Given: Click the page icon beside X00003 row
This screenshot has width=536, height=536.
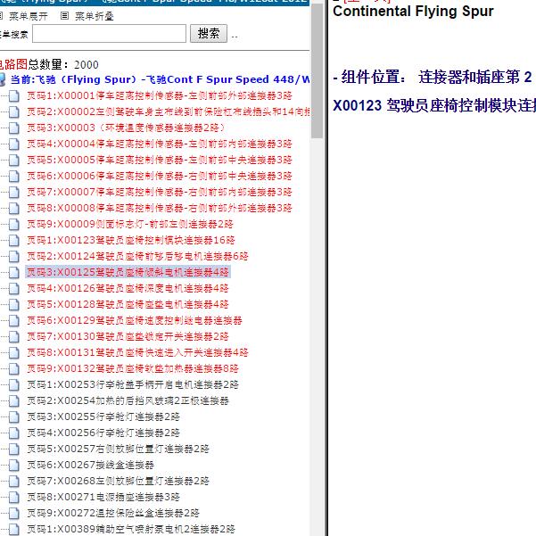Looking at the screenshot, I should [14, 128].
